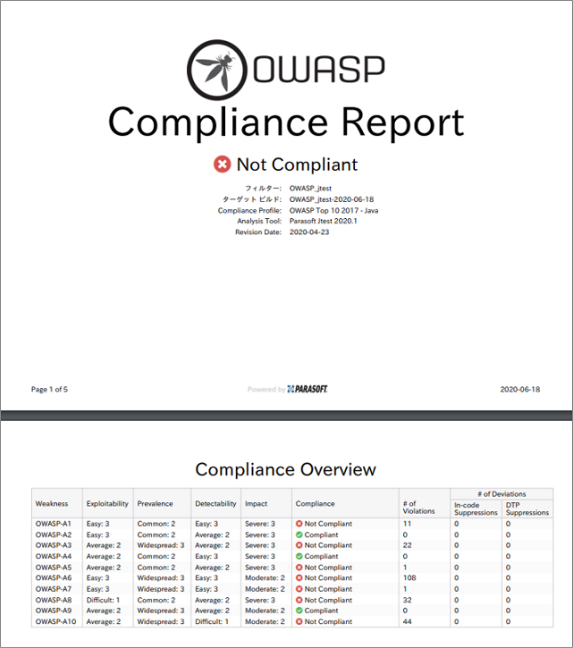Click the red status icon in the OWASP-A8 row

(299, 600)
